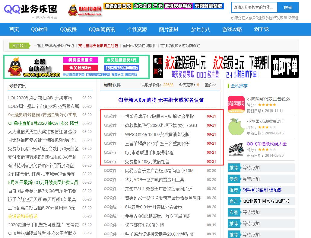Viewport: 311px width, 238px height.
Task: Focus the tutorial search input field
Action: tap(254, 7)
